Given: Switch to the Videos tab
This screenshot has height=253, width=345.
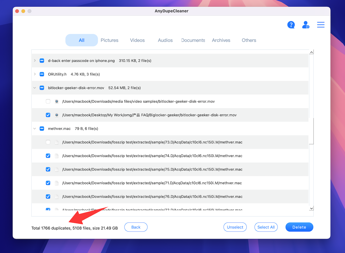Looking at the screenshot, I should (137, 40).
